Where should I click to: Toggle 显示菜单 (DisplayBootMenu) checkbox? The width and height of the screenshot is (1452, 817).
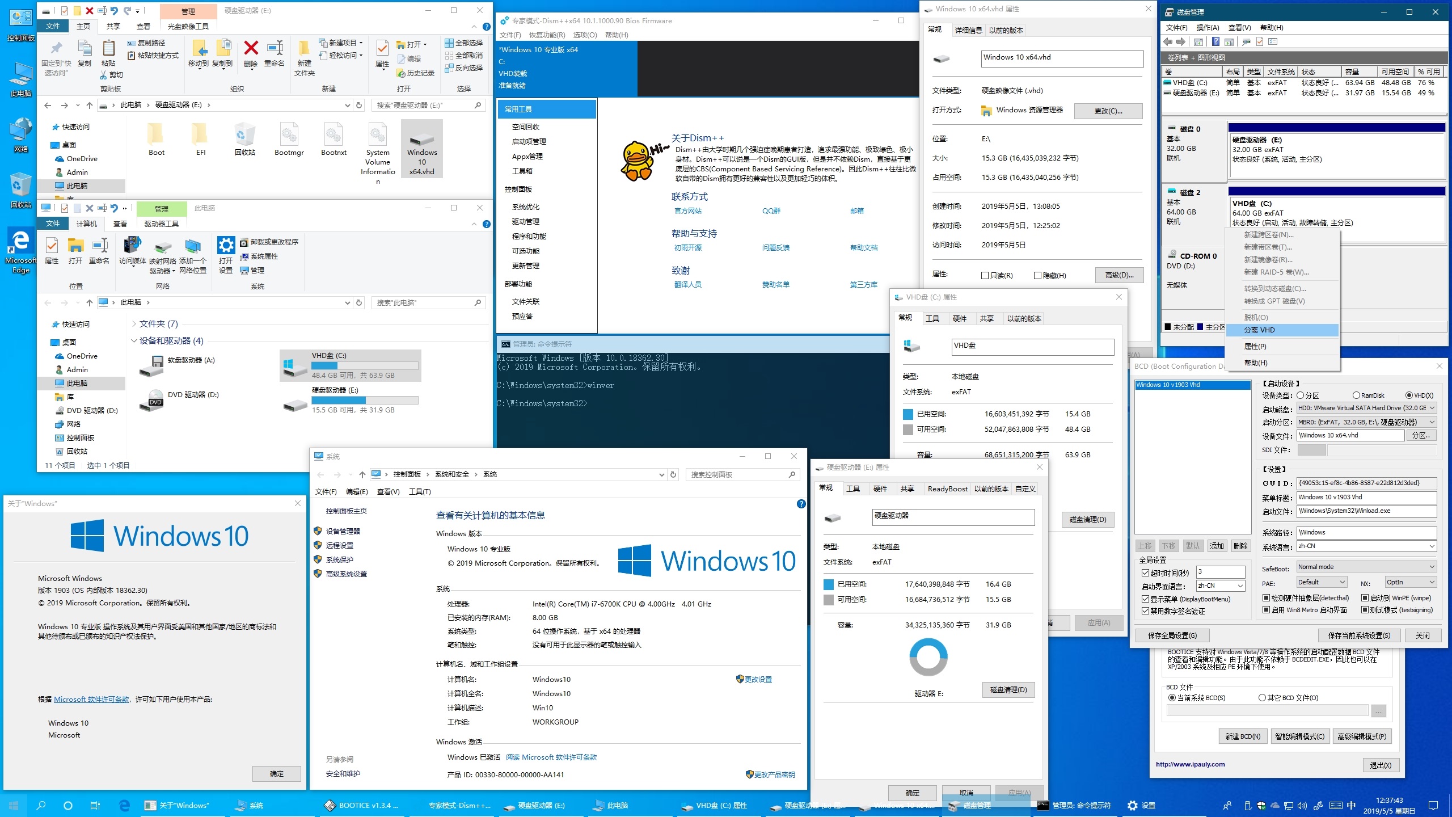click(x=1145, y=599)
